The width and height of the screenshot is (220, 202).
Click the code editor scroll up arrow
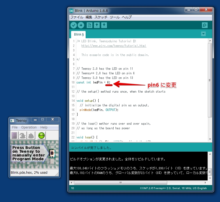click(x=210, y=41)
